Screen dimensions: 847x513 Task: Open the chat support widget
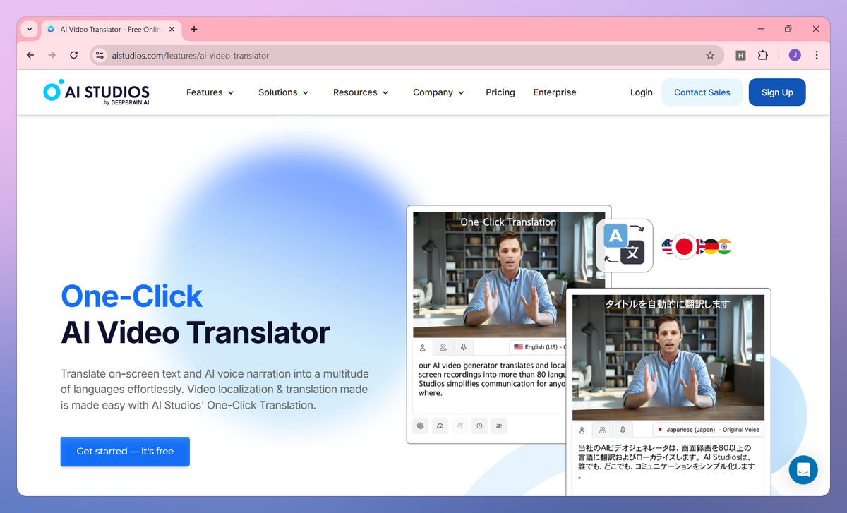click(803, 469)
